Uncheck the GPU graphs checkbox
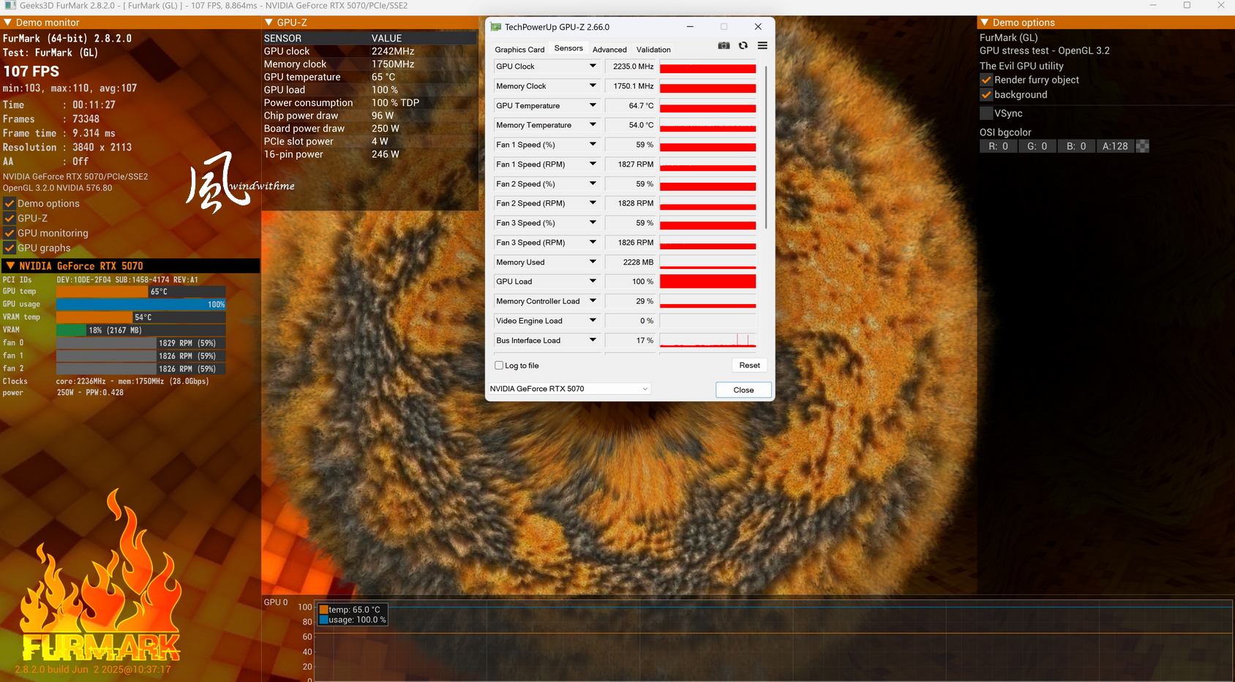 click(10, 248)
